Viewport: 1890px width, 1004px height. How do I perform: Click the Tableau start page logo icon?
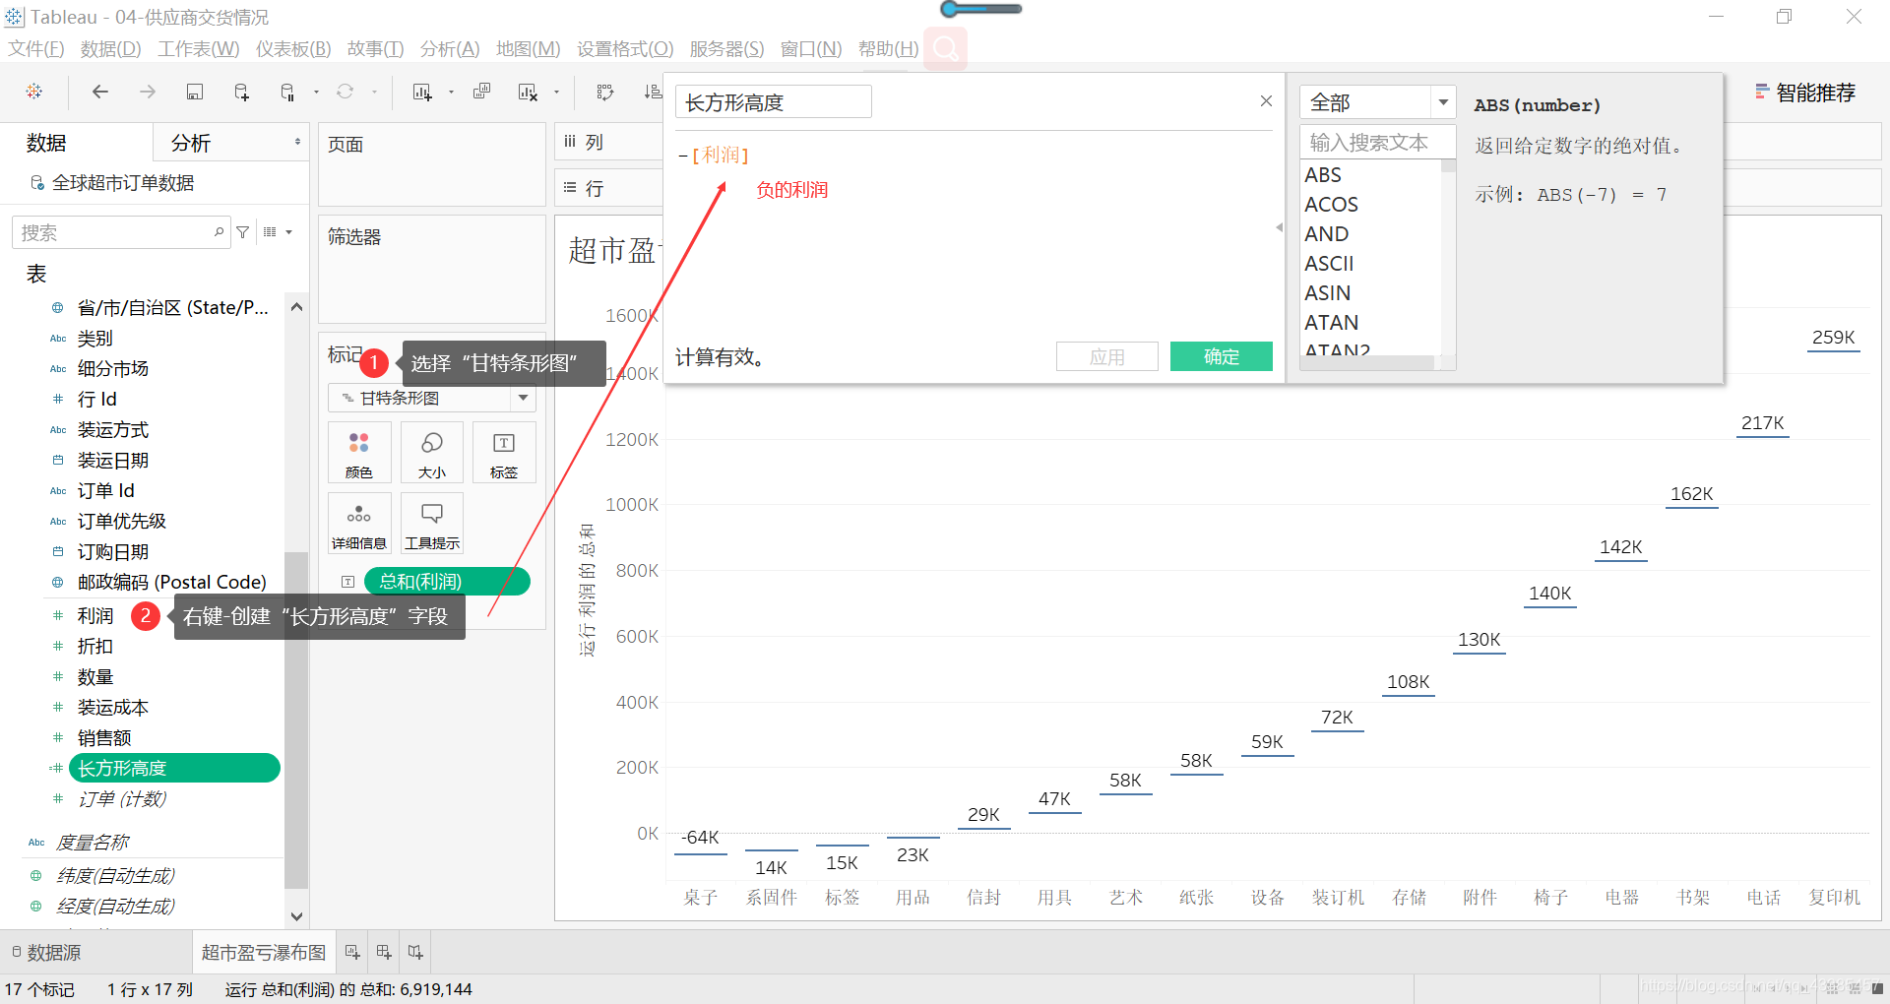[x=34, y=92]
